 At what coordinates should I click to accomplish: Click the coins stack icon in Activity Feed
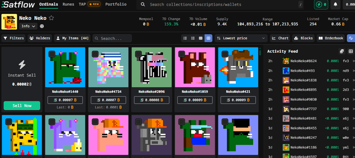click(342, 51)
